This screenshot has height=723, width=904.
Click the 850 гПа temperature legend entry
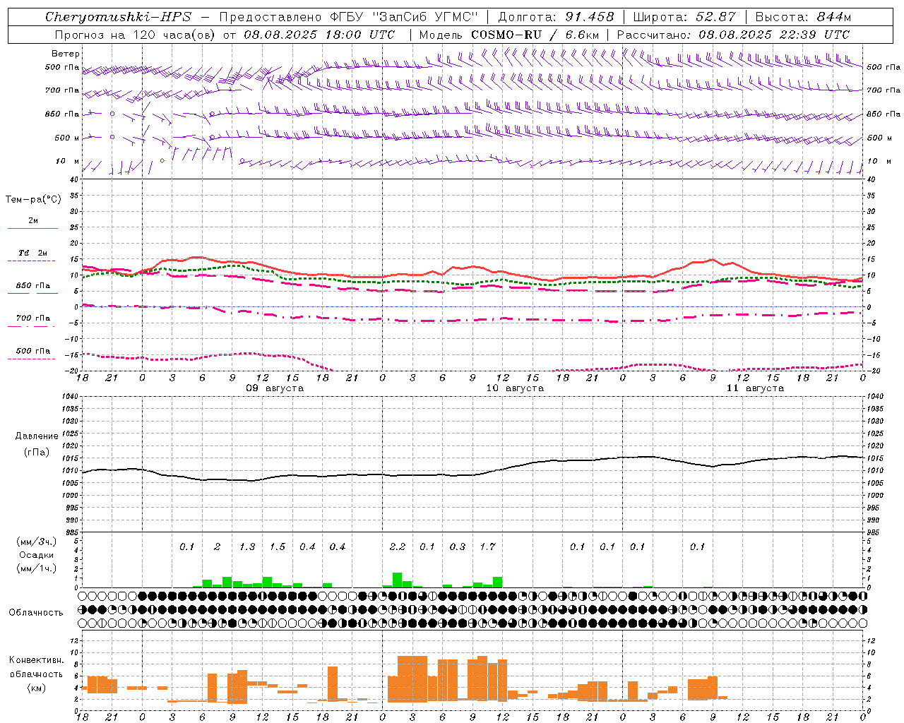32,285
